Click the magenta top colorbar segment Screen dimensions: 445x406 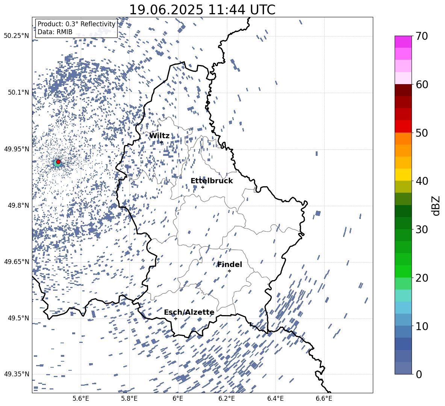(x=403, y=42)
